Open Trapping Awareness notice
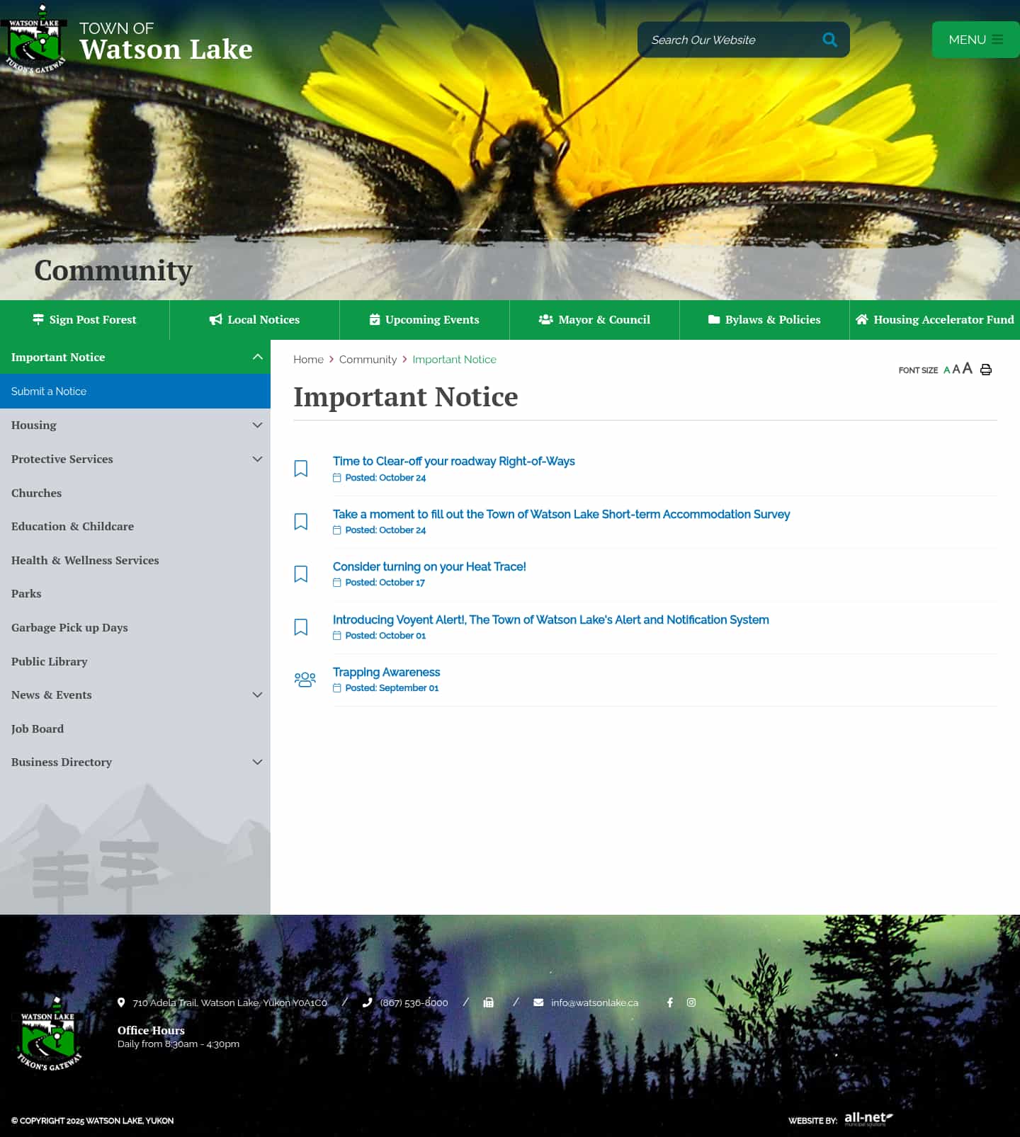Viewport: 1020px width, 1137px height. pos(386,673)
